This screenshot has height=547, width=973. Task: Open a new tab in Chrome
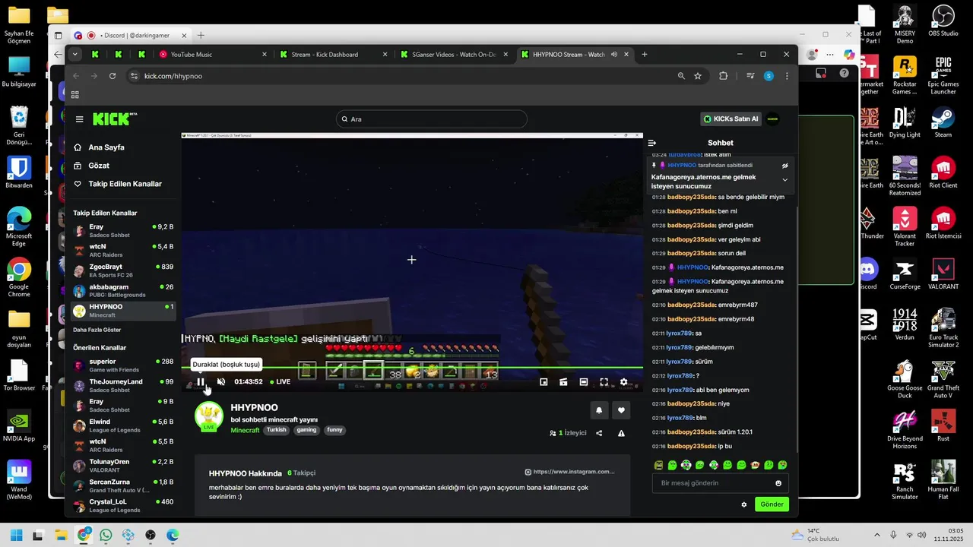[645, 55]
